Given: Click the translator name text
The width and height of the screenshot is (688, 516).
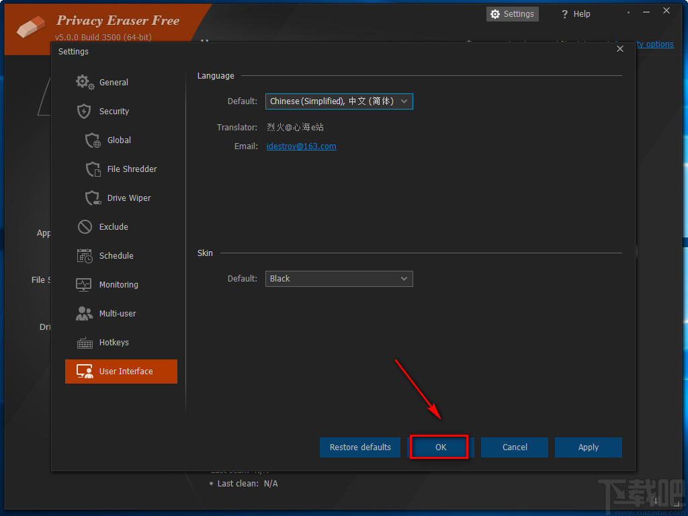Looking at the screenshot, I should pos(296,127).
